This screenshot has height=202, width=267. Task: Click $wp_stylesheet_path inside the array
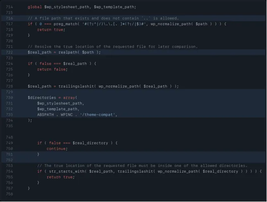(x=60, y=103)
